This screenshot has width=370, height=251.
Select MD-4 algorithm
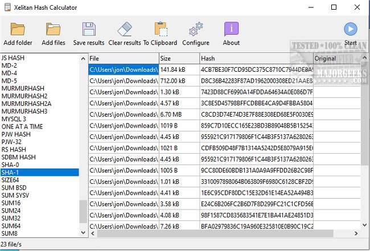click(9, 73)
